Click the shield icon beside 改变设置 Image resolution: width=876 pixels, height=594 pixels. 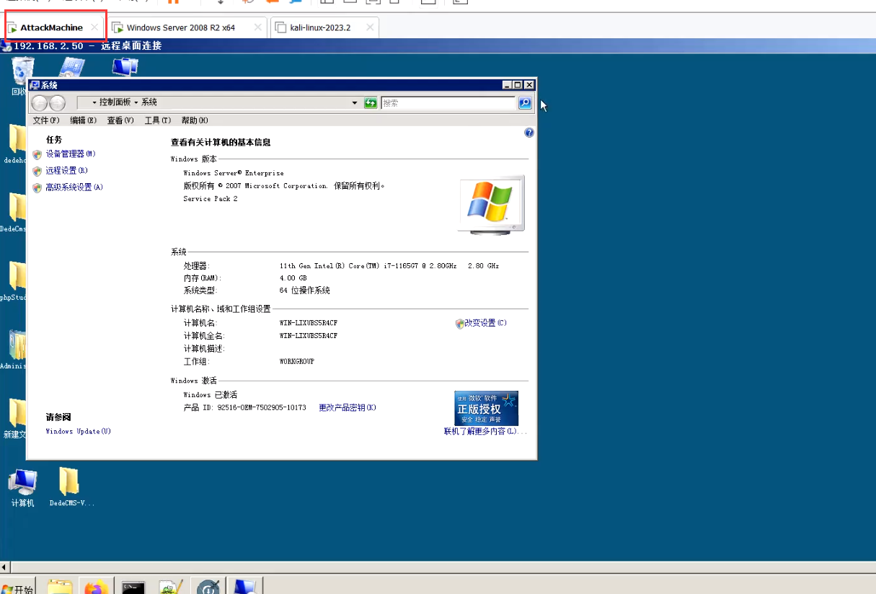[460, 324]
